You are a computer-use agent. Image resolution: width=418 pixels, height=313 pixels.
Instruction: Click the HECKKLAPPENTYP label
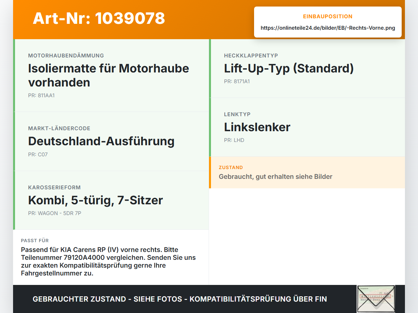251,55
